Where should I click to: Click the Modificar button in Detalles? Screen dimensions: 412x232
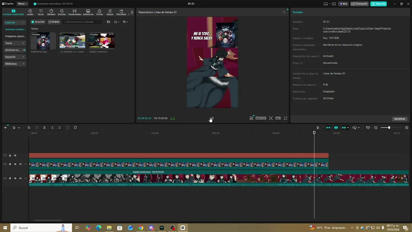[400, 119]
